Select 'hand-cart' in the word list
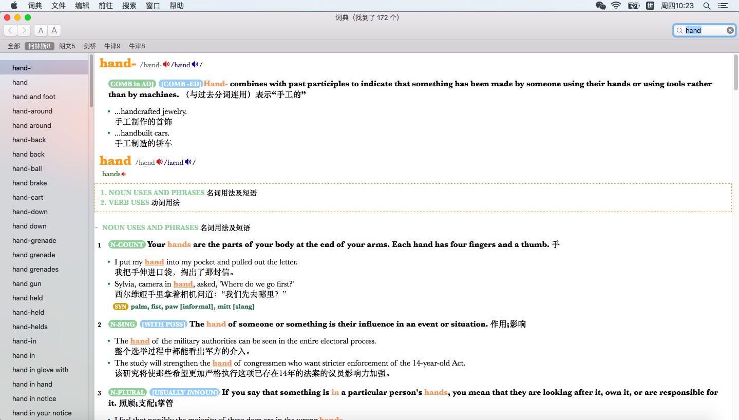This screenshot has height=420, width=739. [28, 197]
